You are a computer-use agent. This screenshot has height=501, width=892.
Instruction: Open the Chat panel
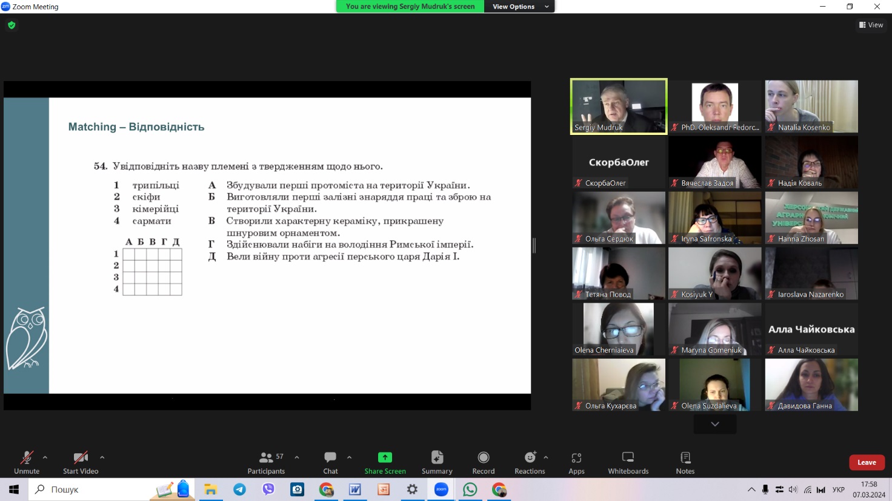click(x=330, y=462)
